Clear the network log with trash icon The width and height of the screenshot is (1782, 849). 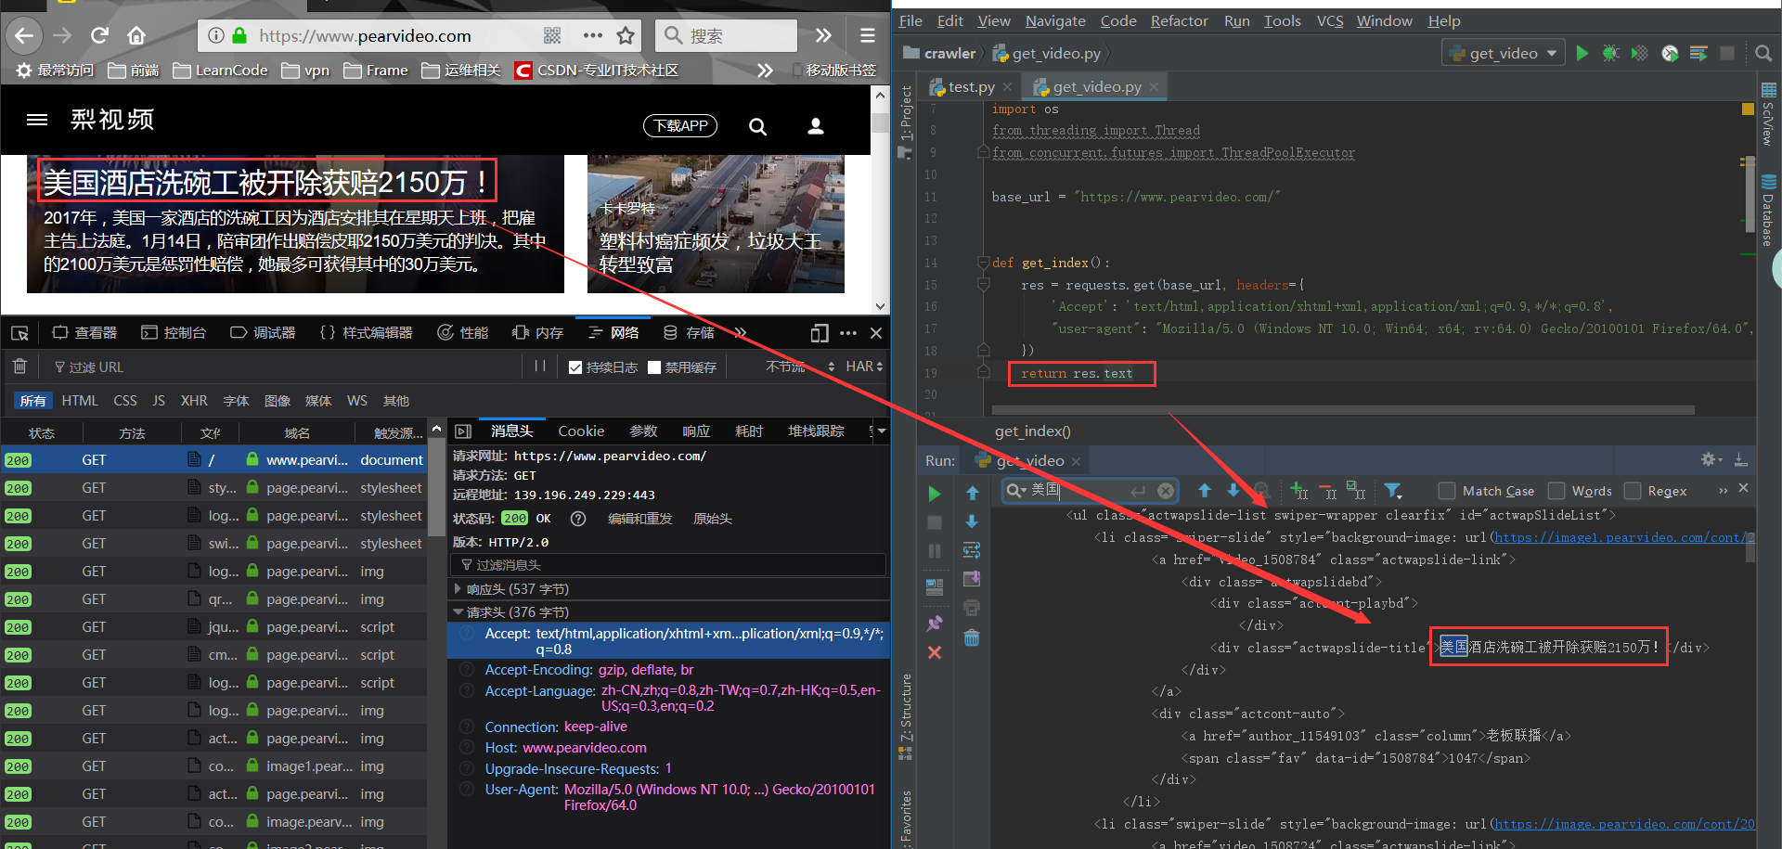click(x=19, y=367)
